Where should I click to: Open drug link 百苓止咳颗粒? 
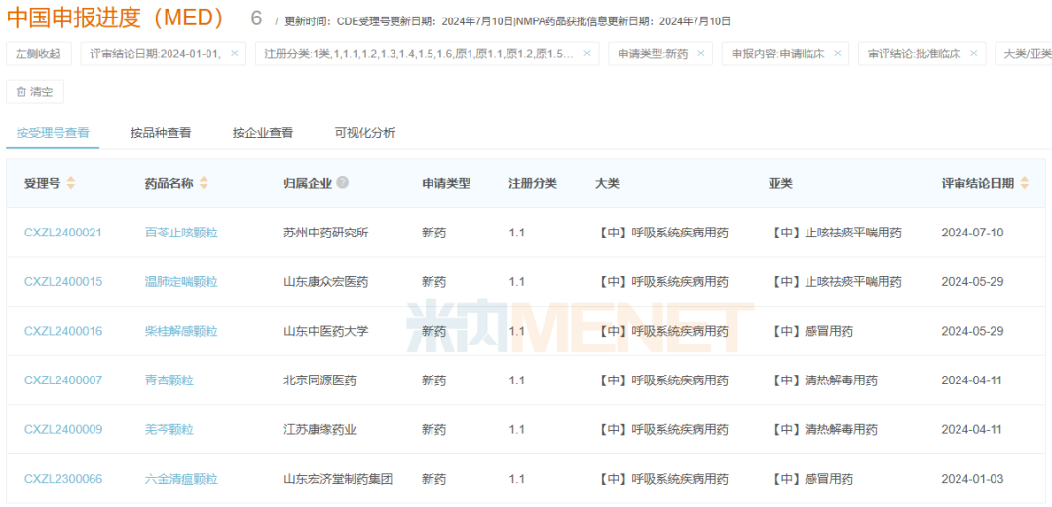(x=181, y=233)
